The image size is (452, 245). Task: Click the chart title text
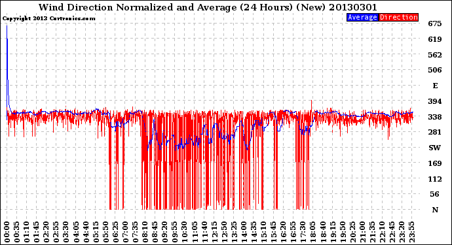pos(208,7)
